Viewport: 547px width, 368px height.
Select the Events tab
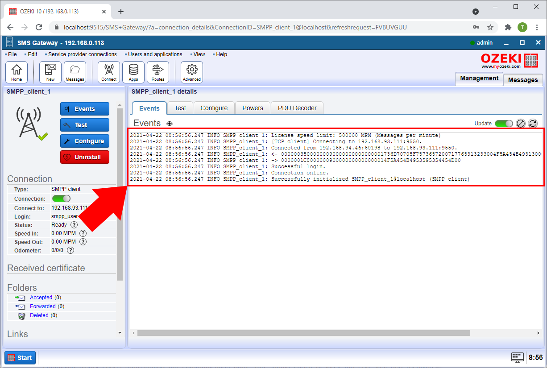pyautogui.click(x=149, y=108)
